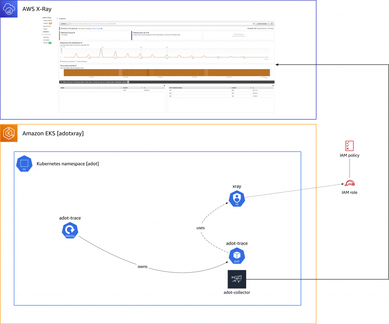Image resolution: width=389 pixels, height=324 pixels.
Task: Click the 404 status code row
Action: pyautogui.click(x=221, y=91)
